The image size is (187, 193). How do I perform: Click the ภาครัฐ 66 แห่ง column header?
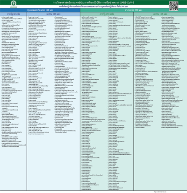tap(14, 14)
